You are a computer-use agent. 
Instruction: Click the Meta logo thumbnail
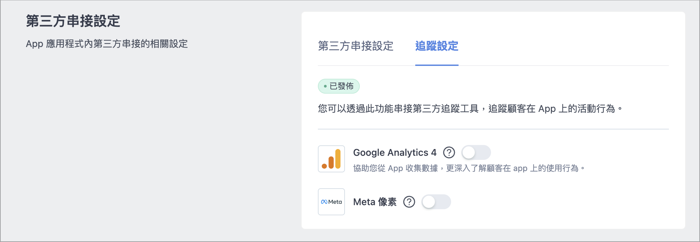331,202
